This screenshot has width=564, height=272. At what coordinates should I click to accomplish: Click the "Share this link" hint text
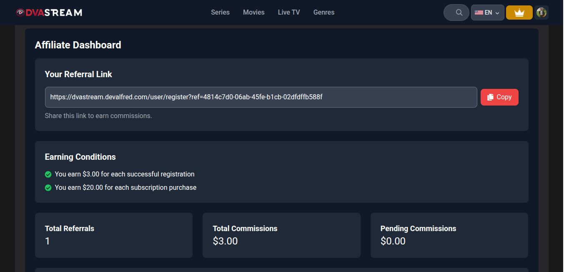pos(98,116)
